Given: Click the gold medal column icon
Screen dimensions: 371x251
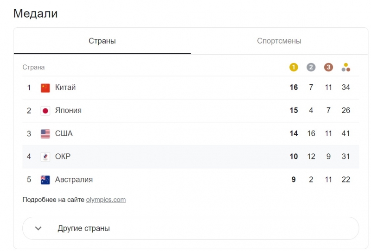Looking at the screenshot, I should click(294, 67).
